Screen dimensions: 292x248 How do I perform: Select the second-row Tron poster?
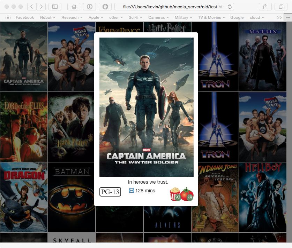(218, 127)
